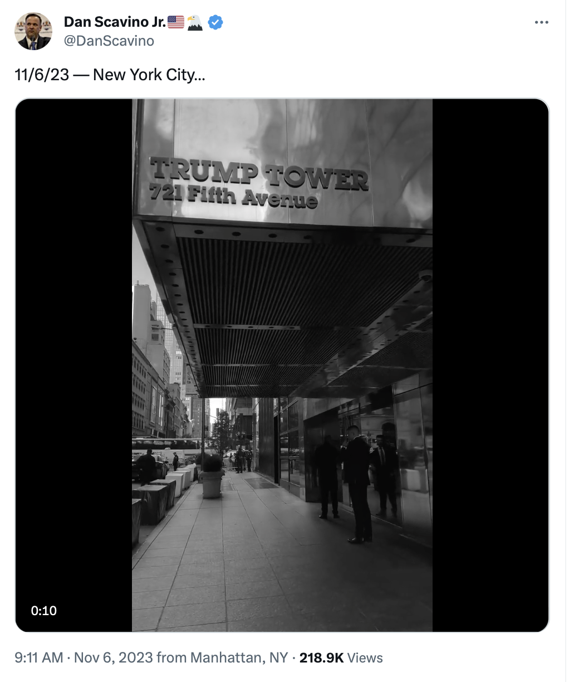Click the right black bar of video
Viewport: 569px width, 682px height.
pyautogui.click(x=490, y=366)
